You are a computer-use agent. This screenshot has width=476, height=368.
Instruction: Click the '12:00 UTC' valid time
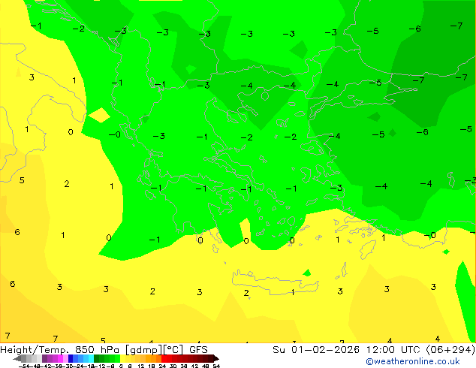click(393, 349)
